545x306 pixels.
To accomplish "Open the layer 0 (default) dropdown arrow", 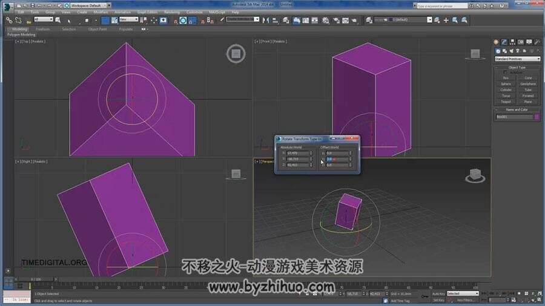I will click(429, 20).
